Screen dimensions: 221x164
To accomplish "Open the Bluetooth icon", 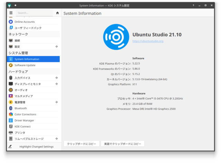I will pyautogui.click(x=11, y=108).
